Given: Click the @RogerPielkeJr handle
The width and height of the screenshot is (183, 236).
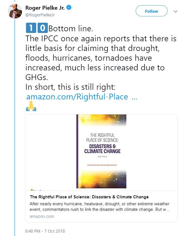Looking at the screenshot, I should point(40,15).
